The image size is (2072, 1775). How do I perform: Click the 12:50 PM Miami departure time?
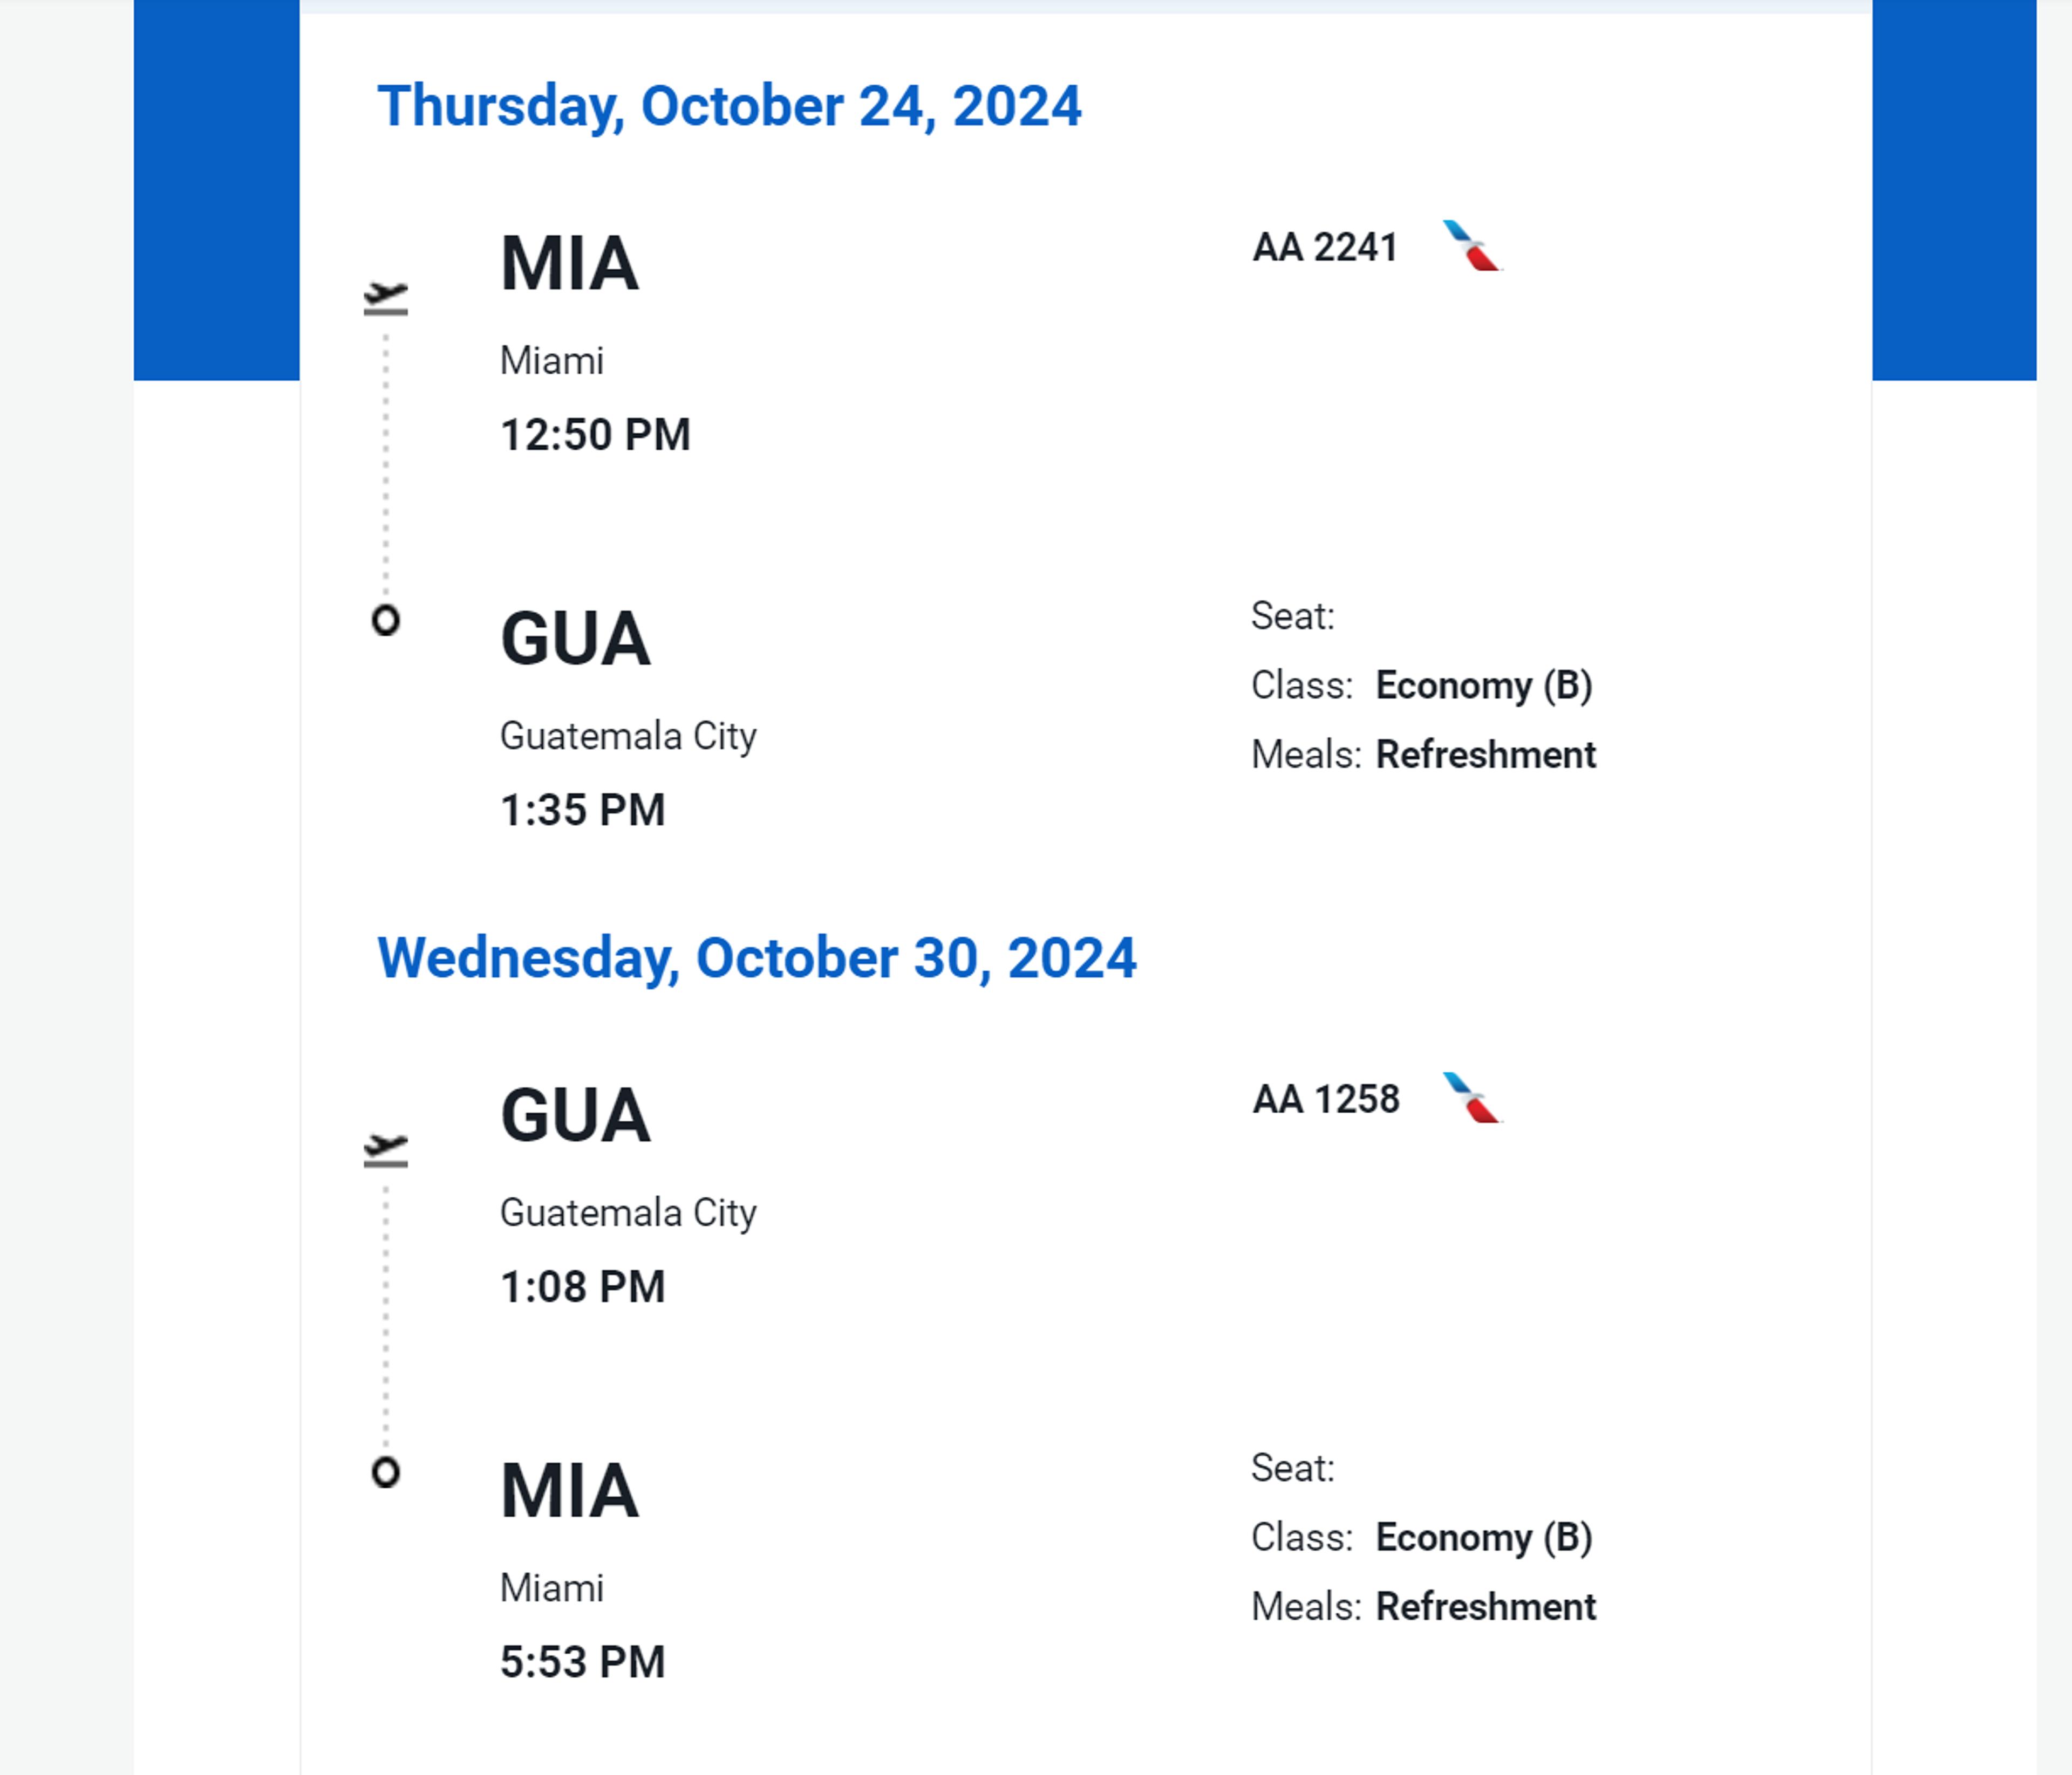point(595,435)
